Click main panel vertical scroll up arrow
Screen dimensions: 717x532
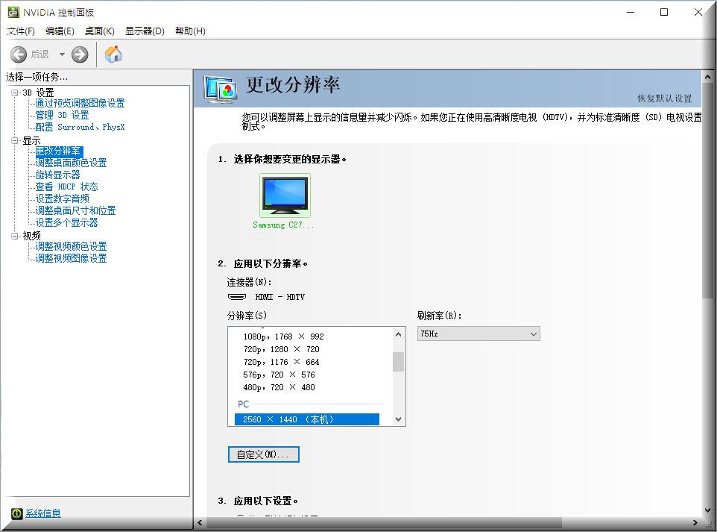707,77
